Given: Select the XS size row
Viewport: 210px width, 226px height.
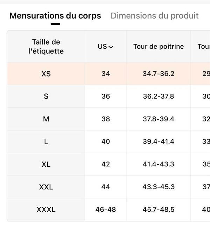Looking at the screenshot, I should coord(46,74).
